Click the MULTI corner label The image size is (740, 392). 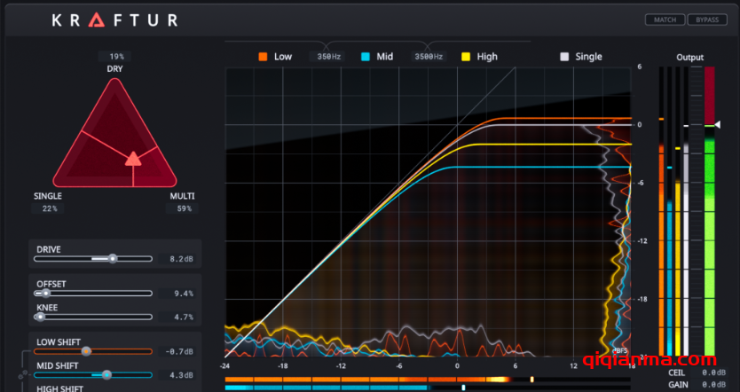point(182,196)
